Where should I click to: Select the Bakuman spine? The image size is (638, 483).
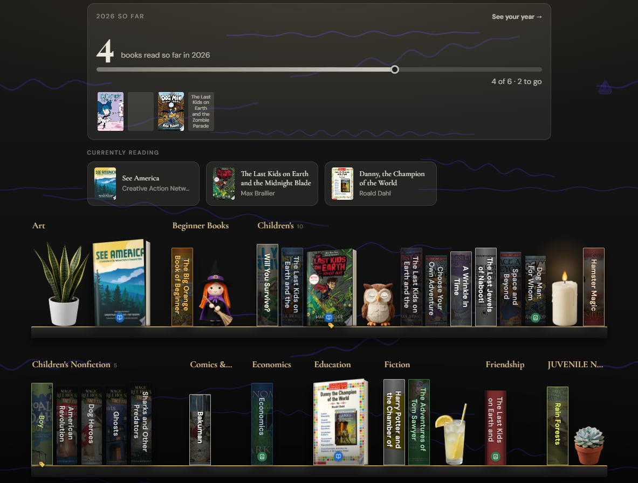pyautogui.click(x=200, y=429)
